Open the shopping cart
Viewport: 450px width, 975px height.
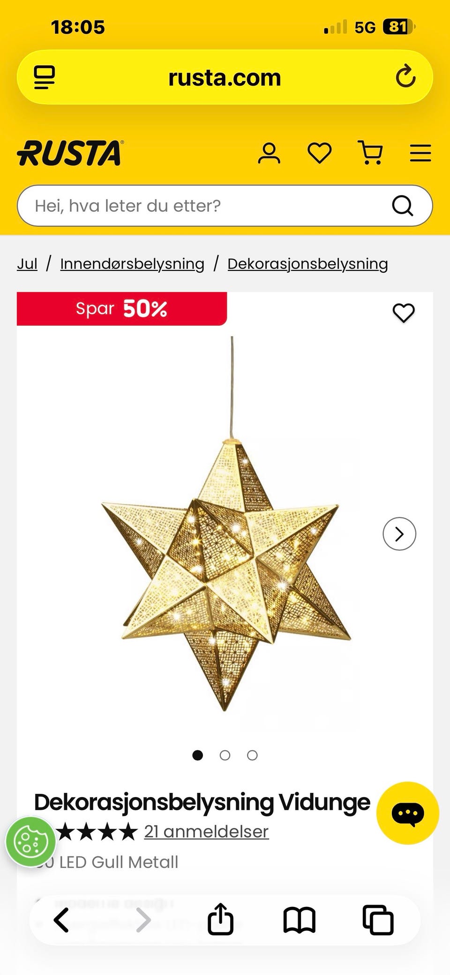pos(370,153)
